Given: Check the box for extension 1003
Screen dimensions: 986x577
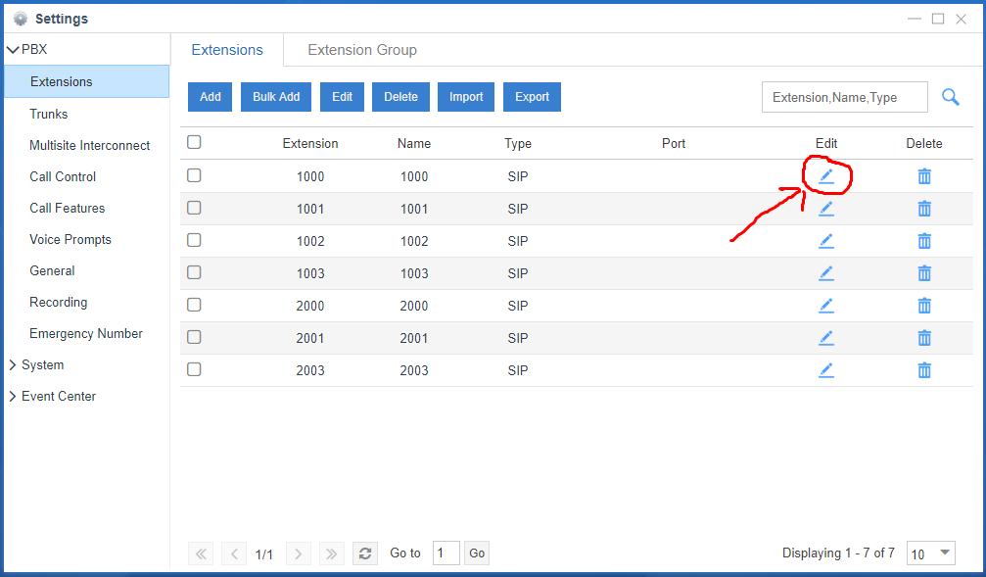Looking at the screenshot, I should (194, 272).
